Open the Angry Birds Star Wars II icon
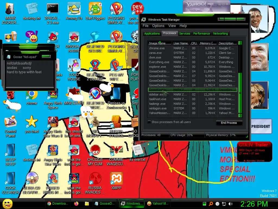The image size is (278, 209). (53, 127)
